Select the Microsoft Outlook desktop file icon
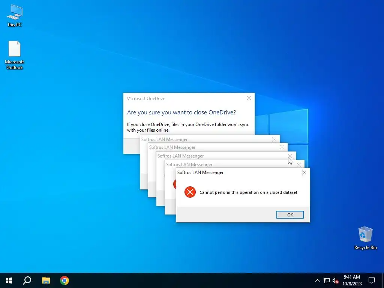The height and width of the screenshot is (288, 384). tap(15, 55)
